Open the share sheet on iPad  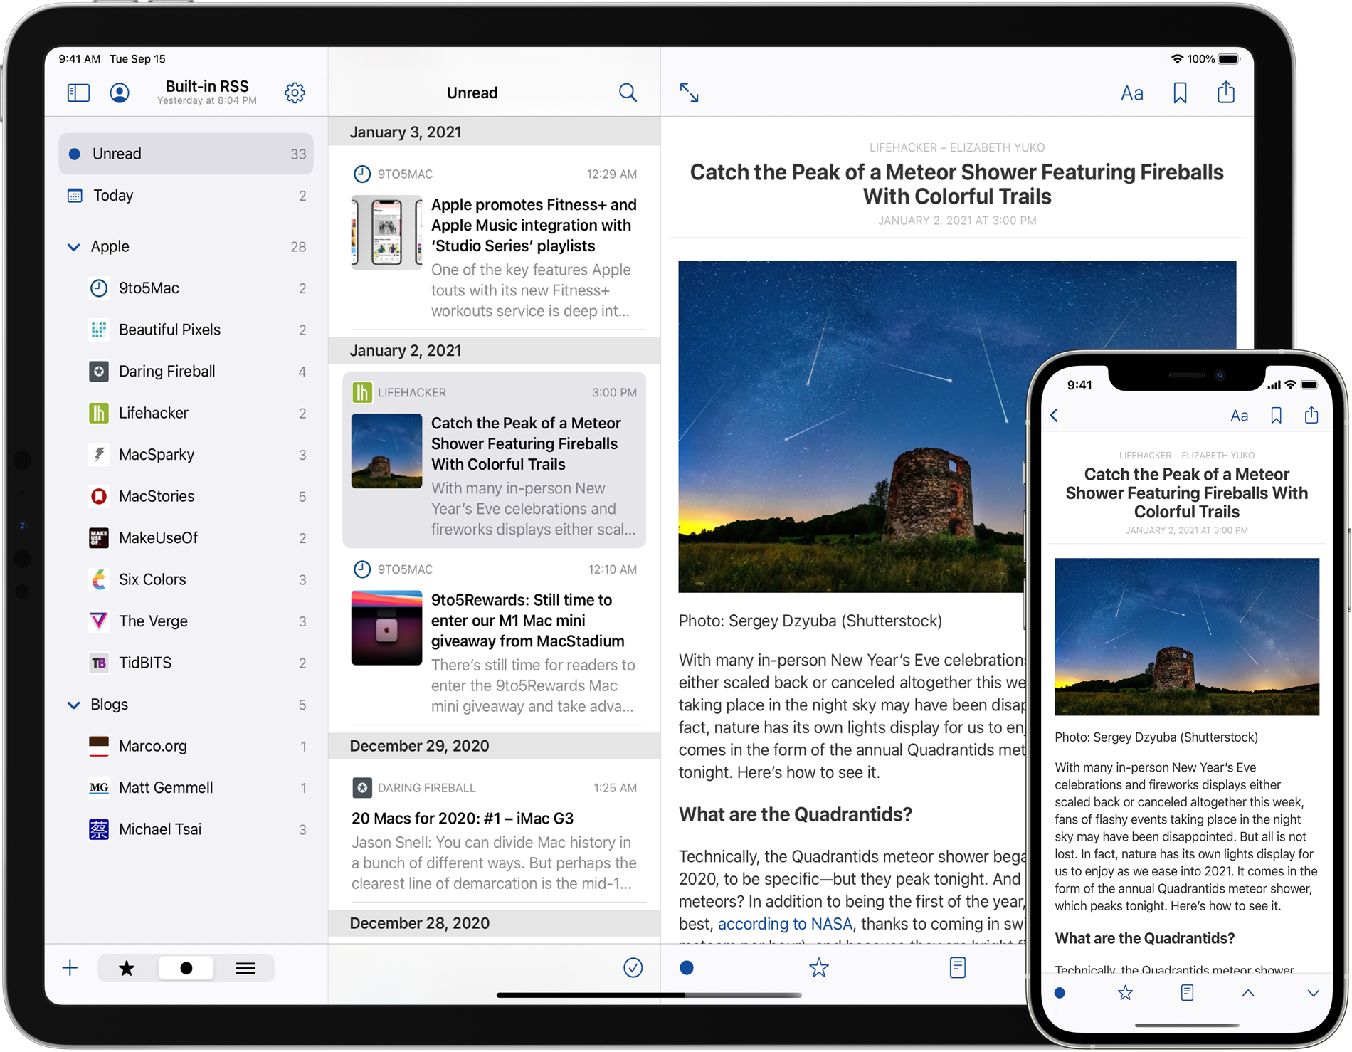click(1225, 93)
